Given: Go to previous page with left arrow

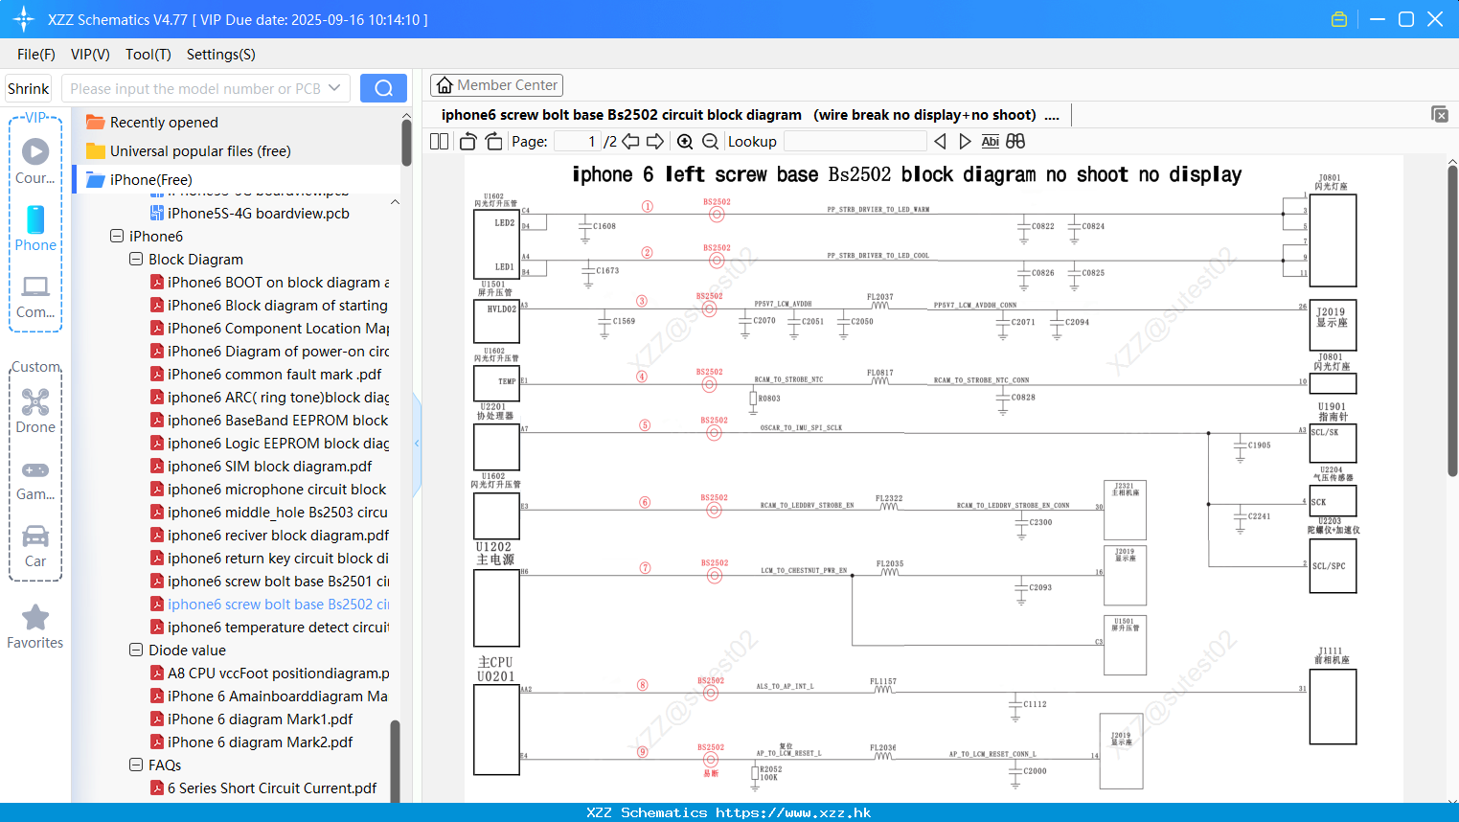Looking at the screenshot, I should (x=630, y=142).
